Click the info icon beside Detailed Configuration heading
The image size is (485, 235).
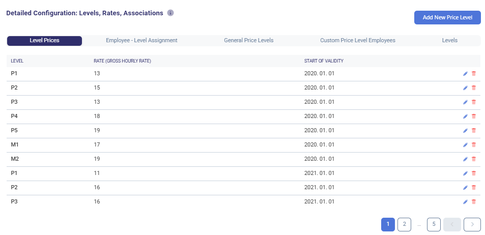click(x=170, y=13)
